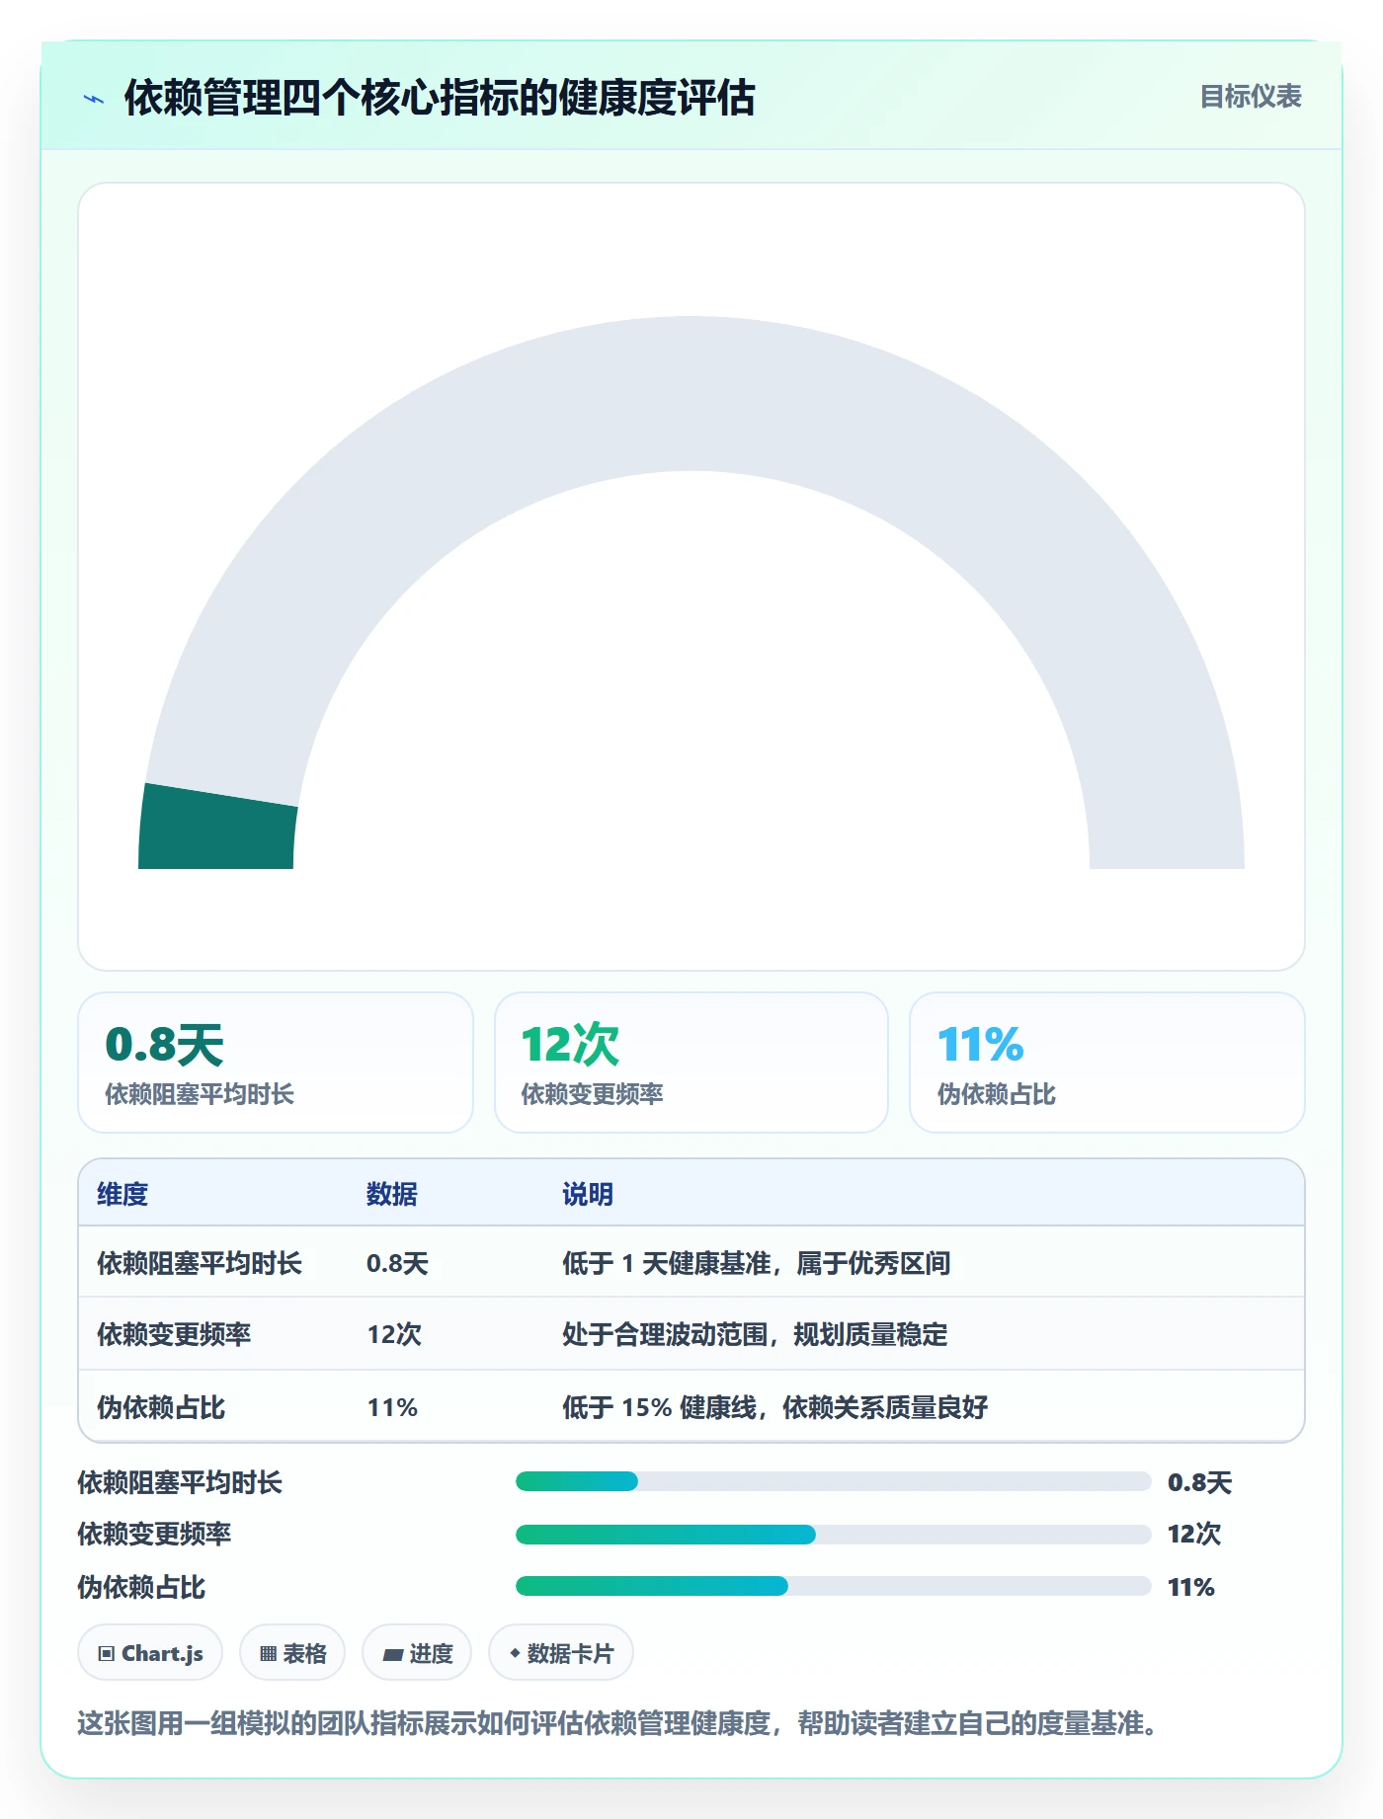Click 12次 value right of progress bar

point(1194,1534)
